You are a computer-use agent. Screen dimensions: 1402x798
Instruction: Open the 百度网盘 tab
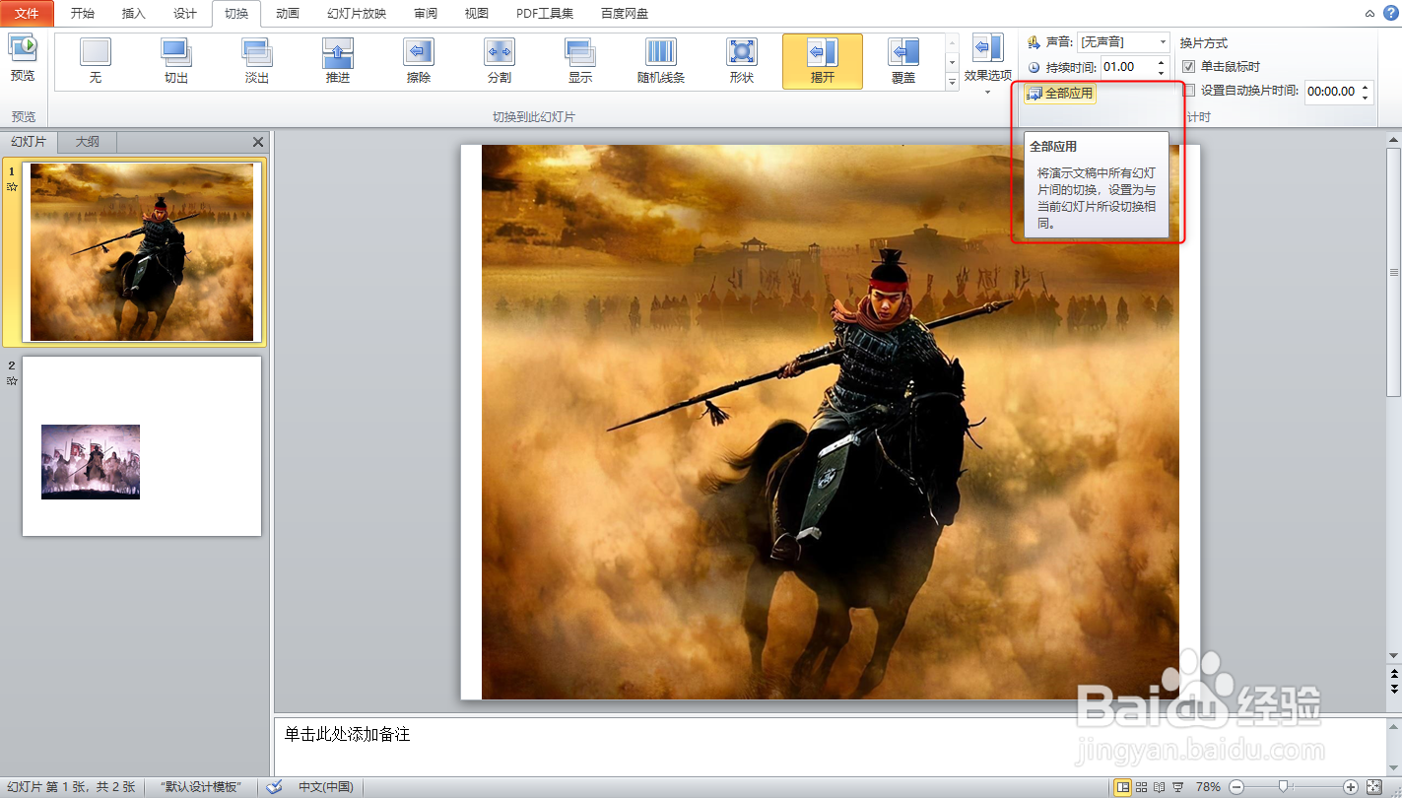tap(625, 14)
